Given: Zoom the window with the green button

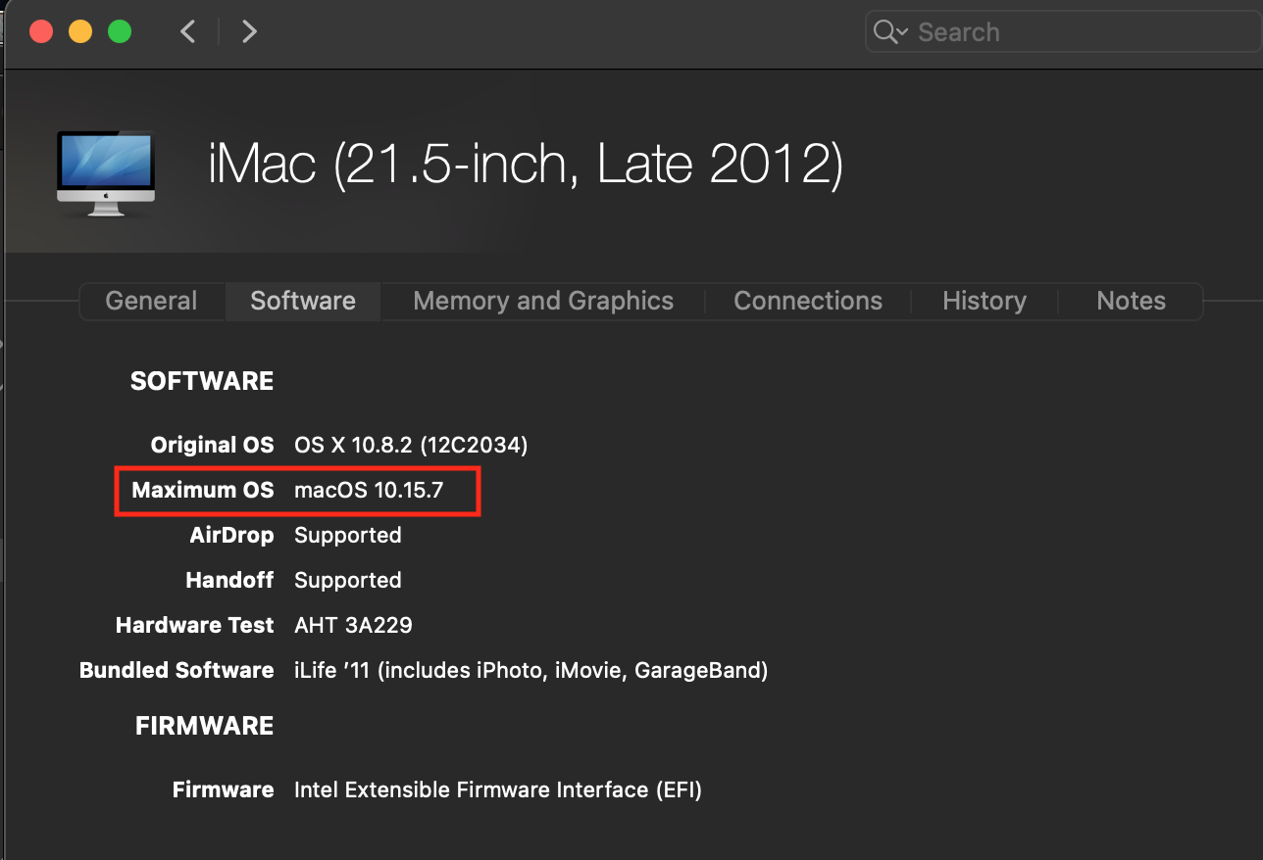Looking at the screenshot, I should click(x=120, y=31).
